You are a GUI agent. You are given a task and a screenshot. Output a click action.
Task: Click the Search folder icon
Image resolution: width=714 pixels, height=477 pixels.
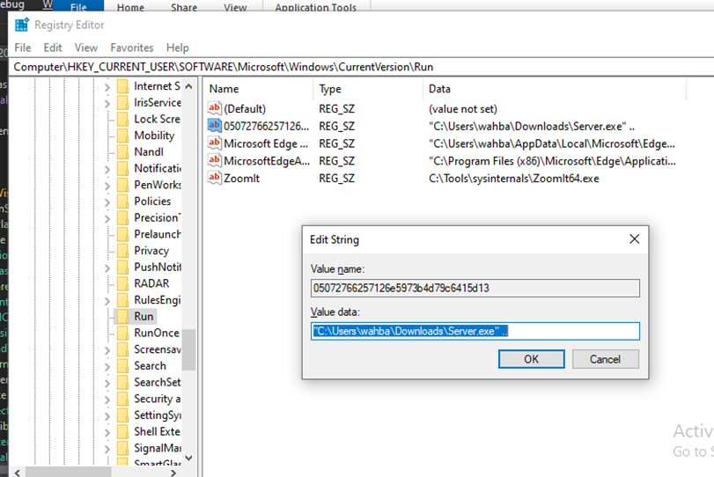[x=122, y=365]
